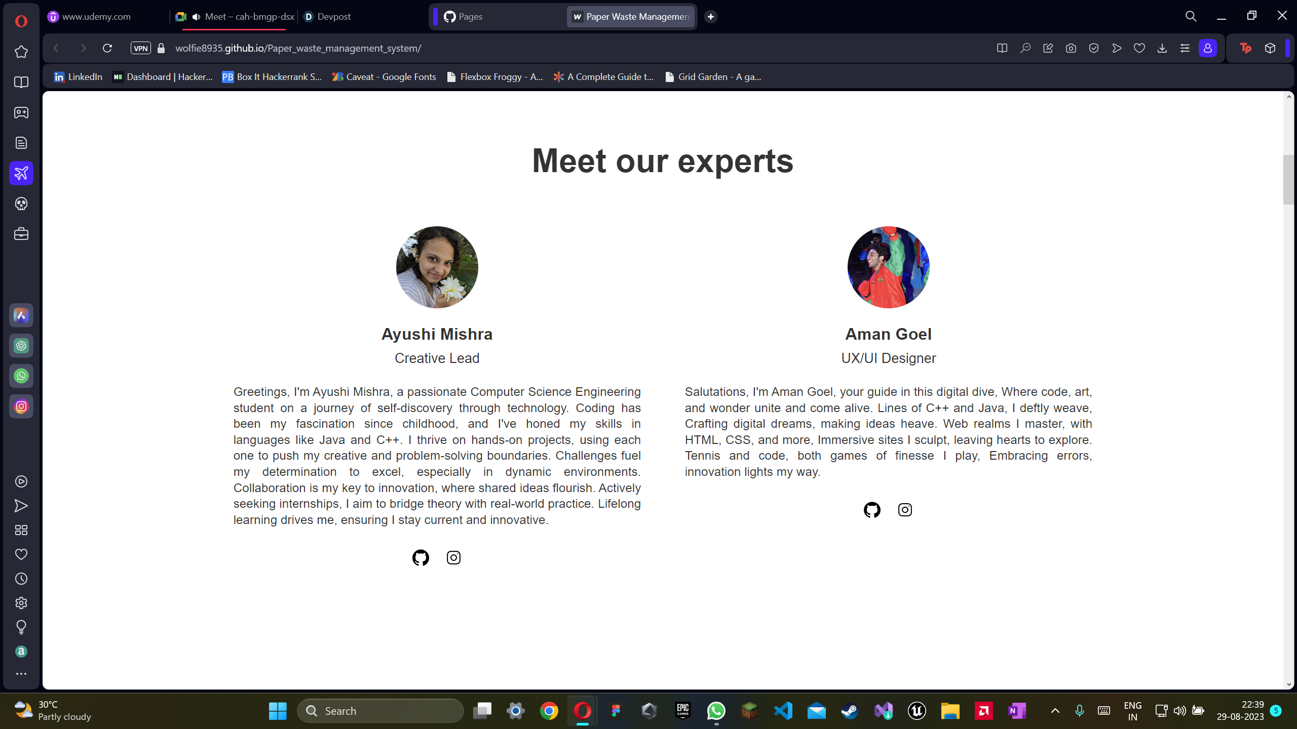Open the Aria AI sidebar icon
Image resolution: width=1297 pixels, height=729 pixels.
click(x=21, y=315)
